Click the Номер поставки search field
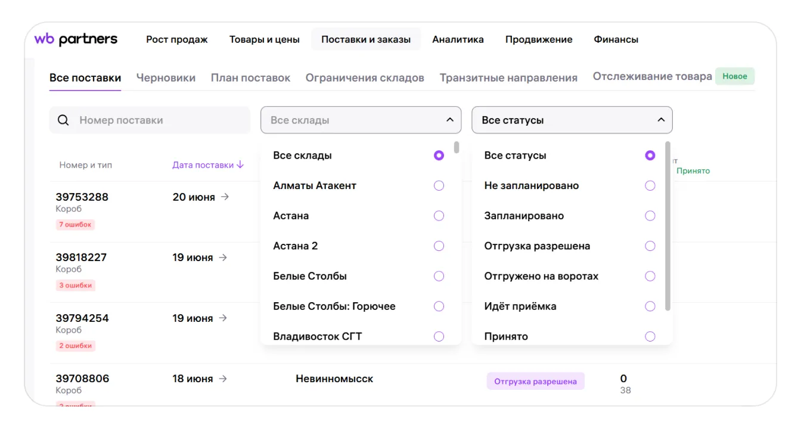The height and width of the screenshot is (428, 801). click(150, 120)
